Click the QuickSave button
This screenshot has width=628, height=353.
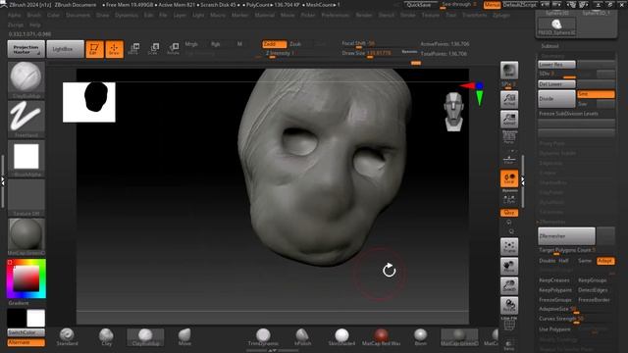(419, 5)
